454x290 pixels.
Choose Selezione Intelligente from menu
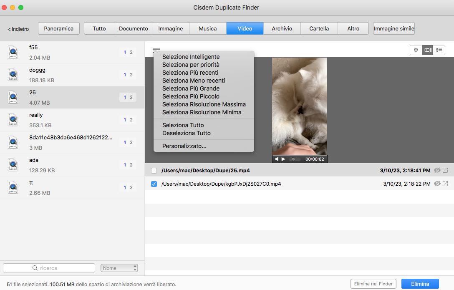pyautogui.click(x=191, y=57)
